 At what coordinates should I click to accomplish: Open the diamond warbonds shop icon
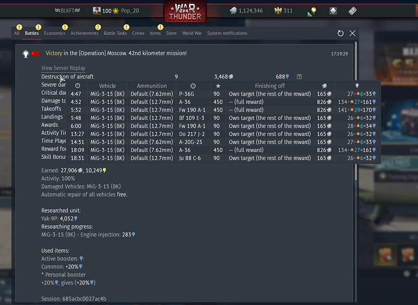(333, 11)
